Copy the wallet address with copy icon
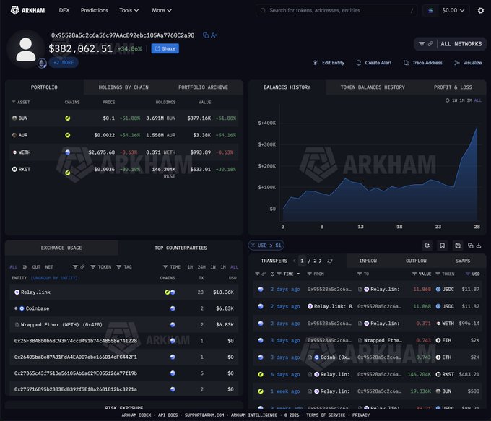Viewport: 491px width, 421px height. [206, 35]
